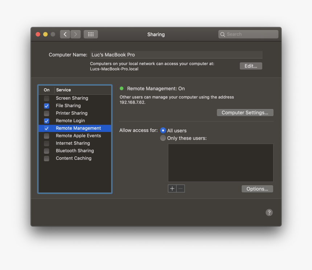Choose the Only these users radio button
Screen dimensions: 312x270
[163, 138]
